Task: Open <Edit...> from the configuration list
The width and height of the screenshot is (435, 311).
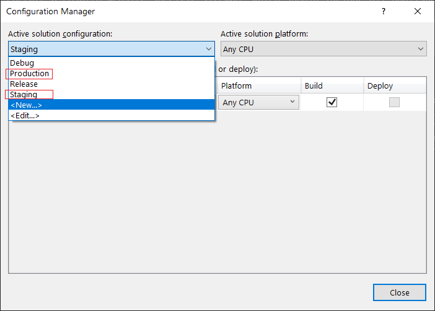Action: 25,116
